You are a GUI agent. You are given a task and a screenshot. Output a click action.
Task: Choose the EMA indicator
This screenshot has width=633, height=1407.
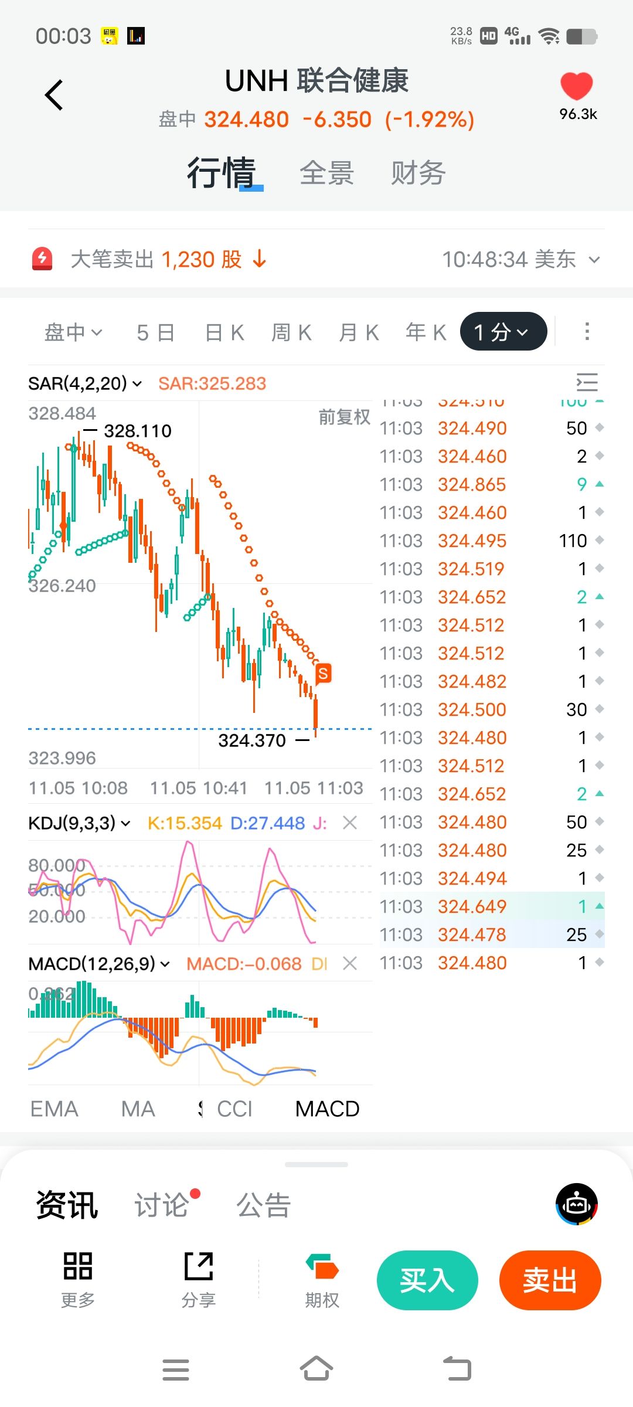(x=54, y=1109)
